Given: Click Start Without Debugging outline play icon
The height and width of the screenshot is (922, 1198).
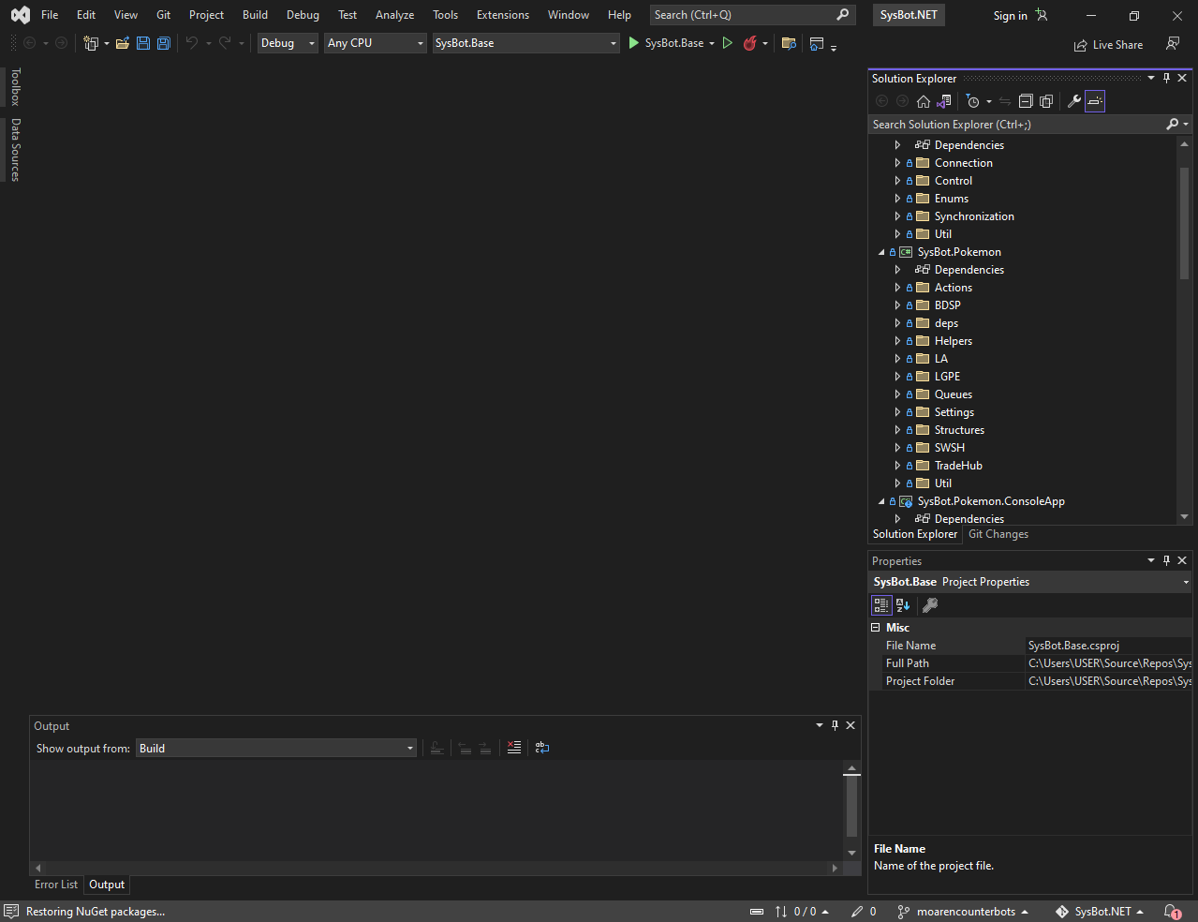Looking at the screenshot, I should pos(728,43).
